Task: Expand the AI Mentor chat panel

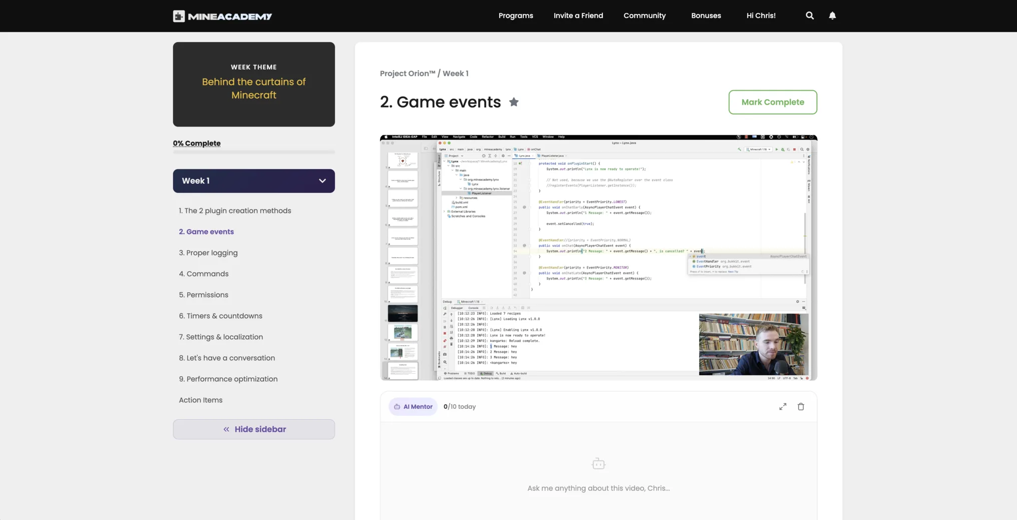Action: coord(783,407)
